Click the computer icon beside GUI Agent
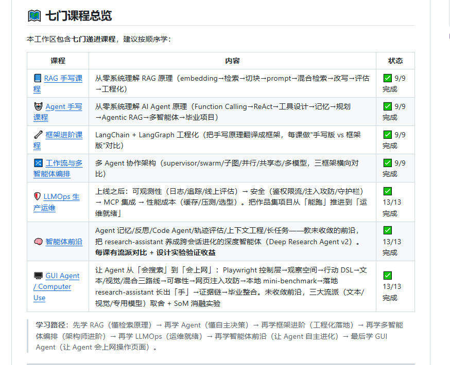The width and height of the screenshot is (450, 365). click(38, 276)
